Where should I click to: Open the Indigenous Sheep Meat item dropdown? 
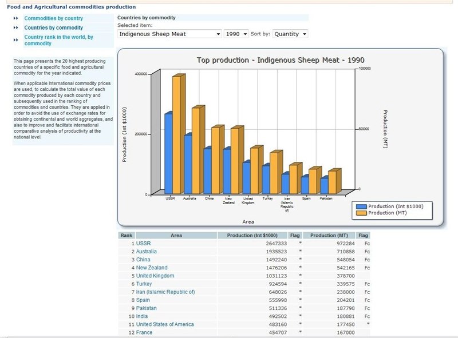pos(169,34)
